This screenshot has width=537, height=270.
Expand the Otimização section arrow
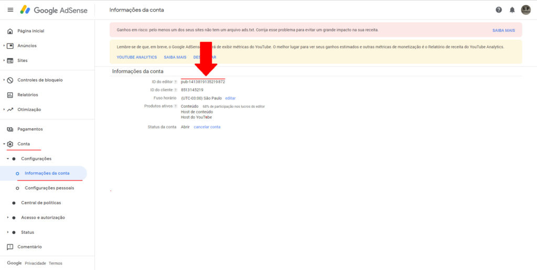tap(4, 110)
